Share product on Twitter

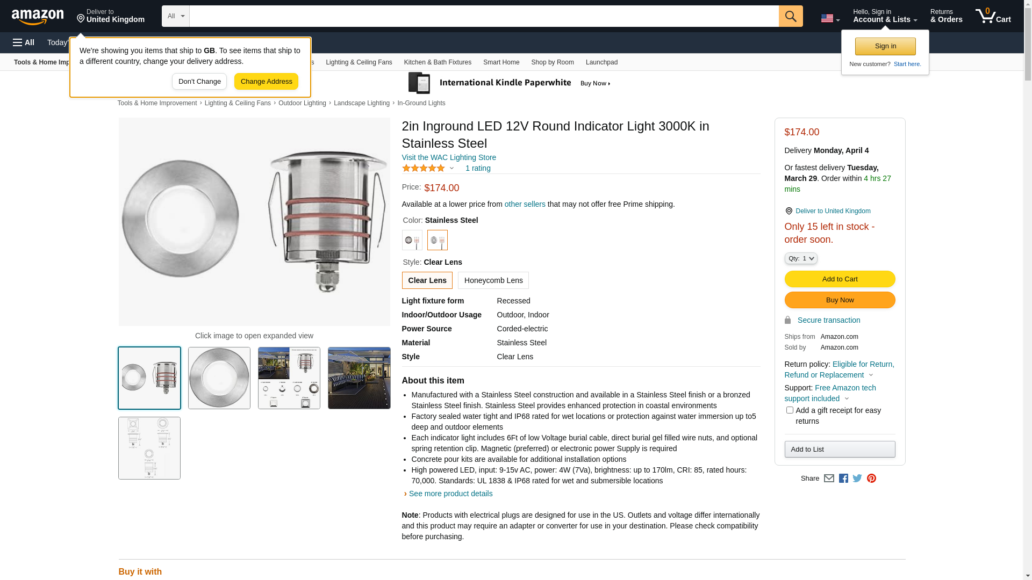[x=857, y=479]
